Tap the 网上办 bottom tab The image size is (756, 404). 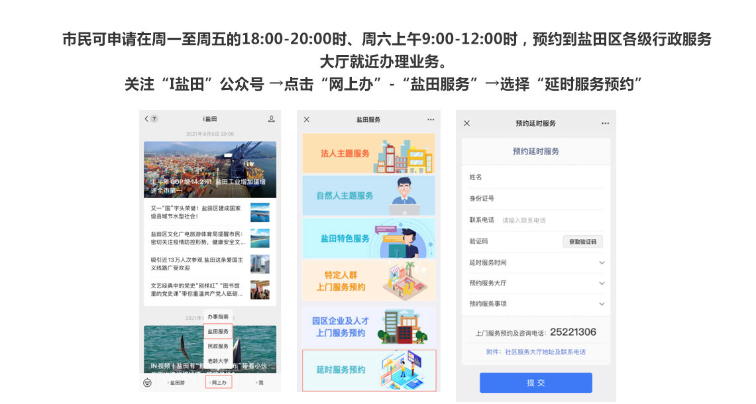pyautogui.click(x=219, y=382)
